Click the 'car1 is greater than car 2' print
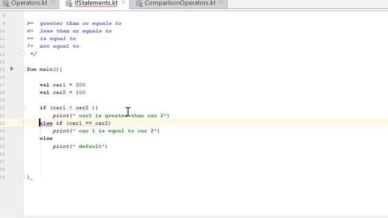 coord(111,116)
